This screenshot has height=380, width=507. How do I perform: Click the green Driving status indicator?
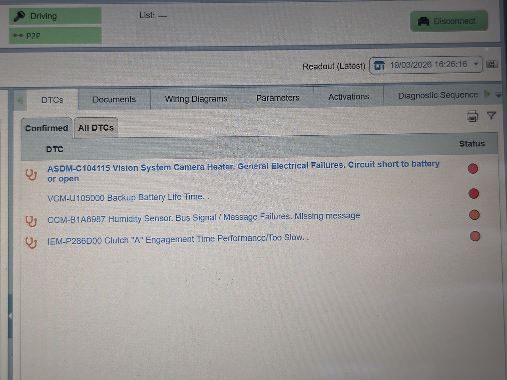55,16
